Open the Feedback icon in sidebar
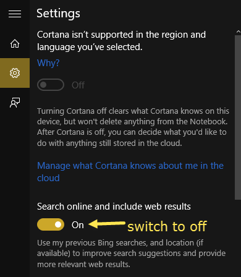The width and height of the screenshot is (241, 277). point(15,103)
